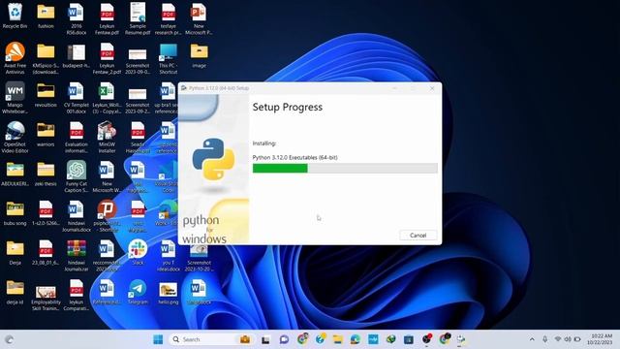Screen dimensions: 620x349
Task: Expand the hidden system tray icons chevron
Action: coord(532,339)
